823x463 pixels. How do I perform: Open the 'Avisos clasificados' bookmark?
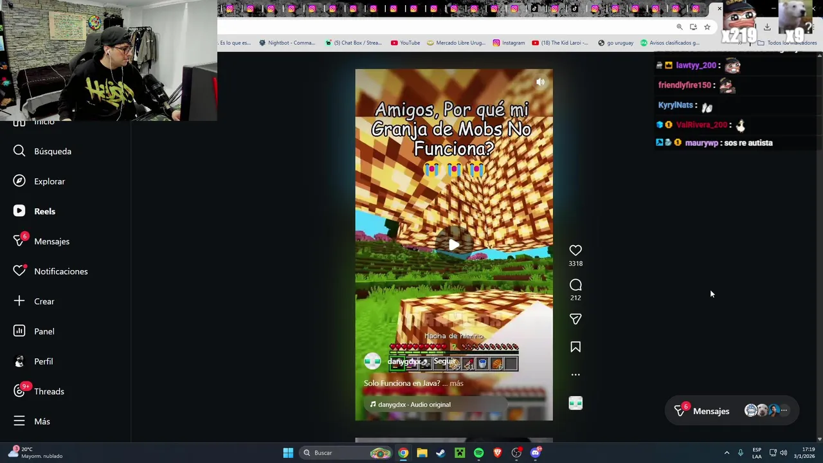pos(669,43)
